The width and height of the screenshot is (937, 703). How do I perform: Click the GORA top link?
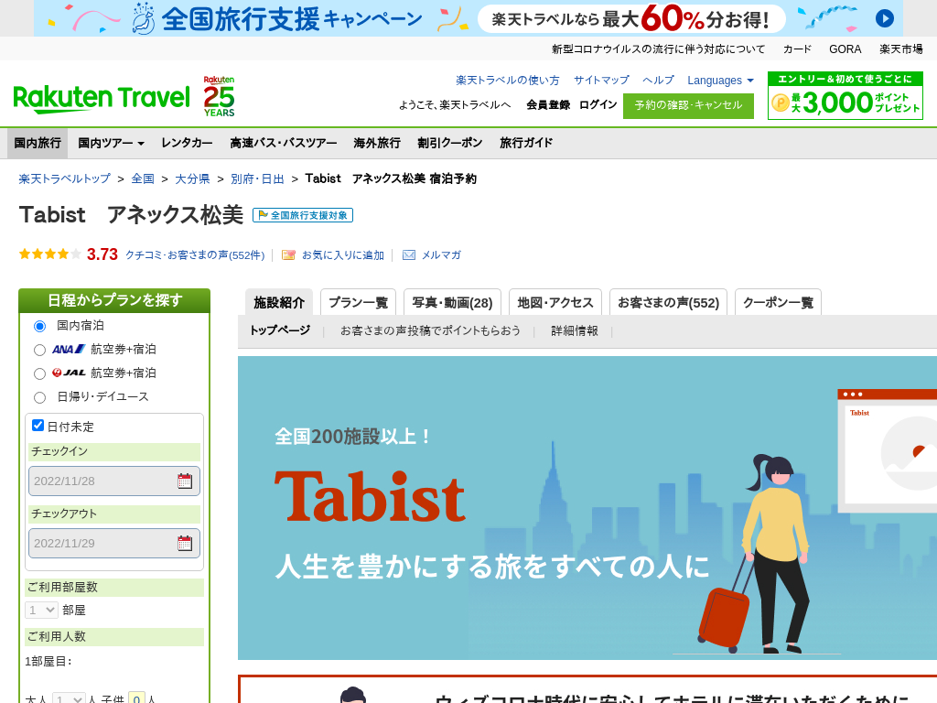tap(845, 49)
